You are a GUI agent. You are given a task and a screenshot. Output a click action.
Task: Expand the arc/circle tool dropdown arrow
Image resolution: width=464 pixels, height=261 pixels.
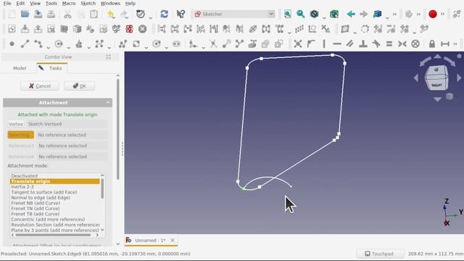[69, 47]
